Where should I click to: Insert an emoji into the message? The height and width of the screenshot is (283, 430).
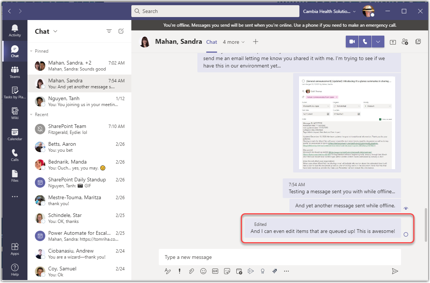coord(203,271)
